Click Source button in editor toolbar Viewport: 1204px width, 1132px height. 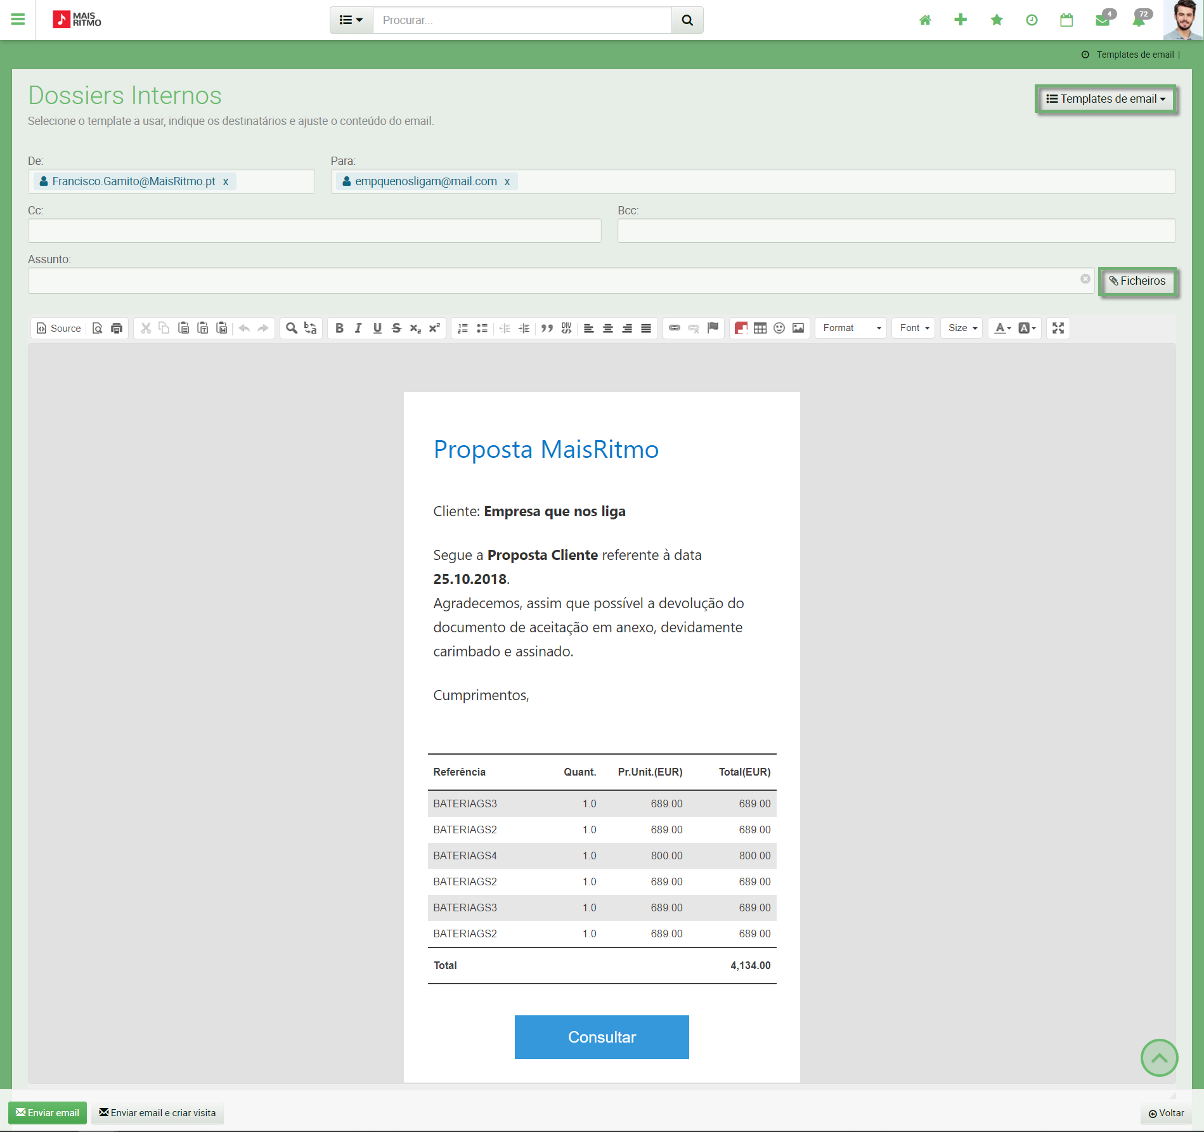(x=59, y=328)
